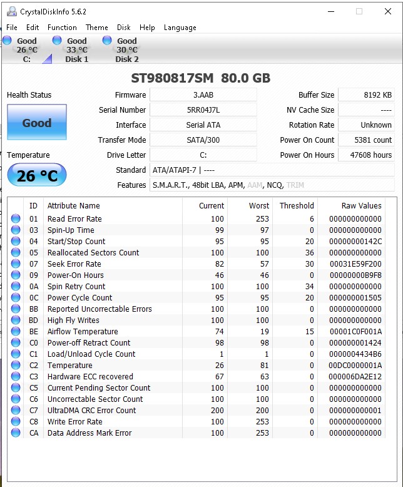Image resolution: width=403 pixels, height=487 pixels.
Task: Click Power On Hours field 47608 hours
Action: click(366, 155)
